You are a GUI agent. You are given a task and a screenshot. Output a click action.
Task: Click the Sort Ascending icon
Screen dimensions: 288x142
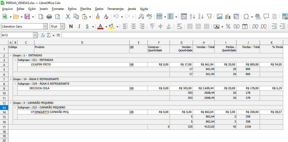point(192,17)
